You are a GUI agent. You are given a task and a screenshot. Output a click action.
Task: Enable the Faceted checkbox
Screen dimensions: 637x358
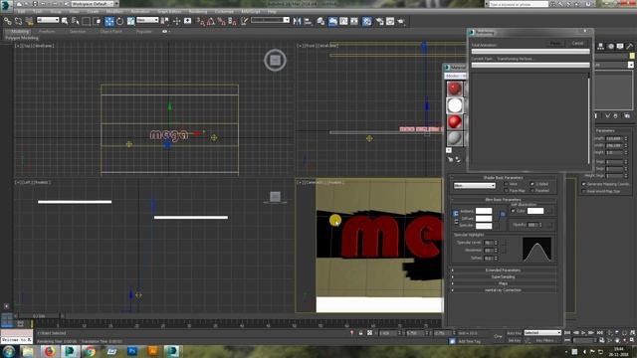pyautogui.click(x=532, y=190)
